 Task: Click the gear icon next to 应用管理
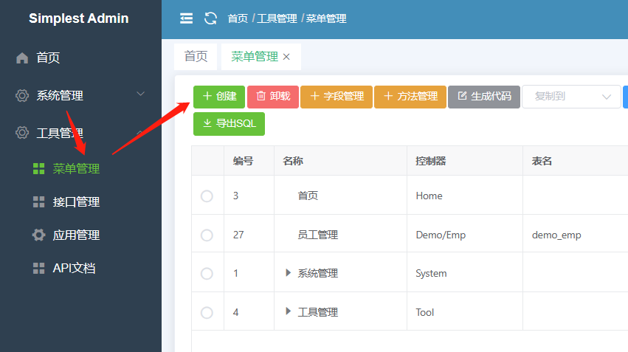pos(38,235)
